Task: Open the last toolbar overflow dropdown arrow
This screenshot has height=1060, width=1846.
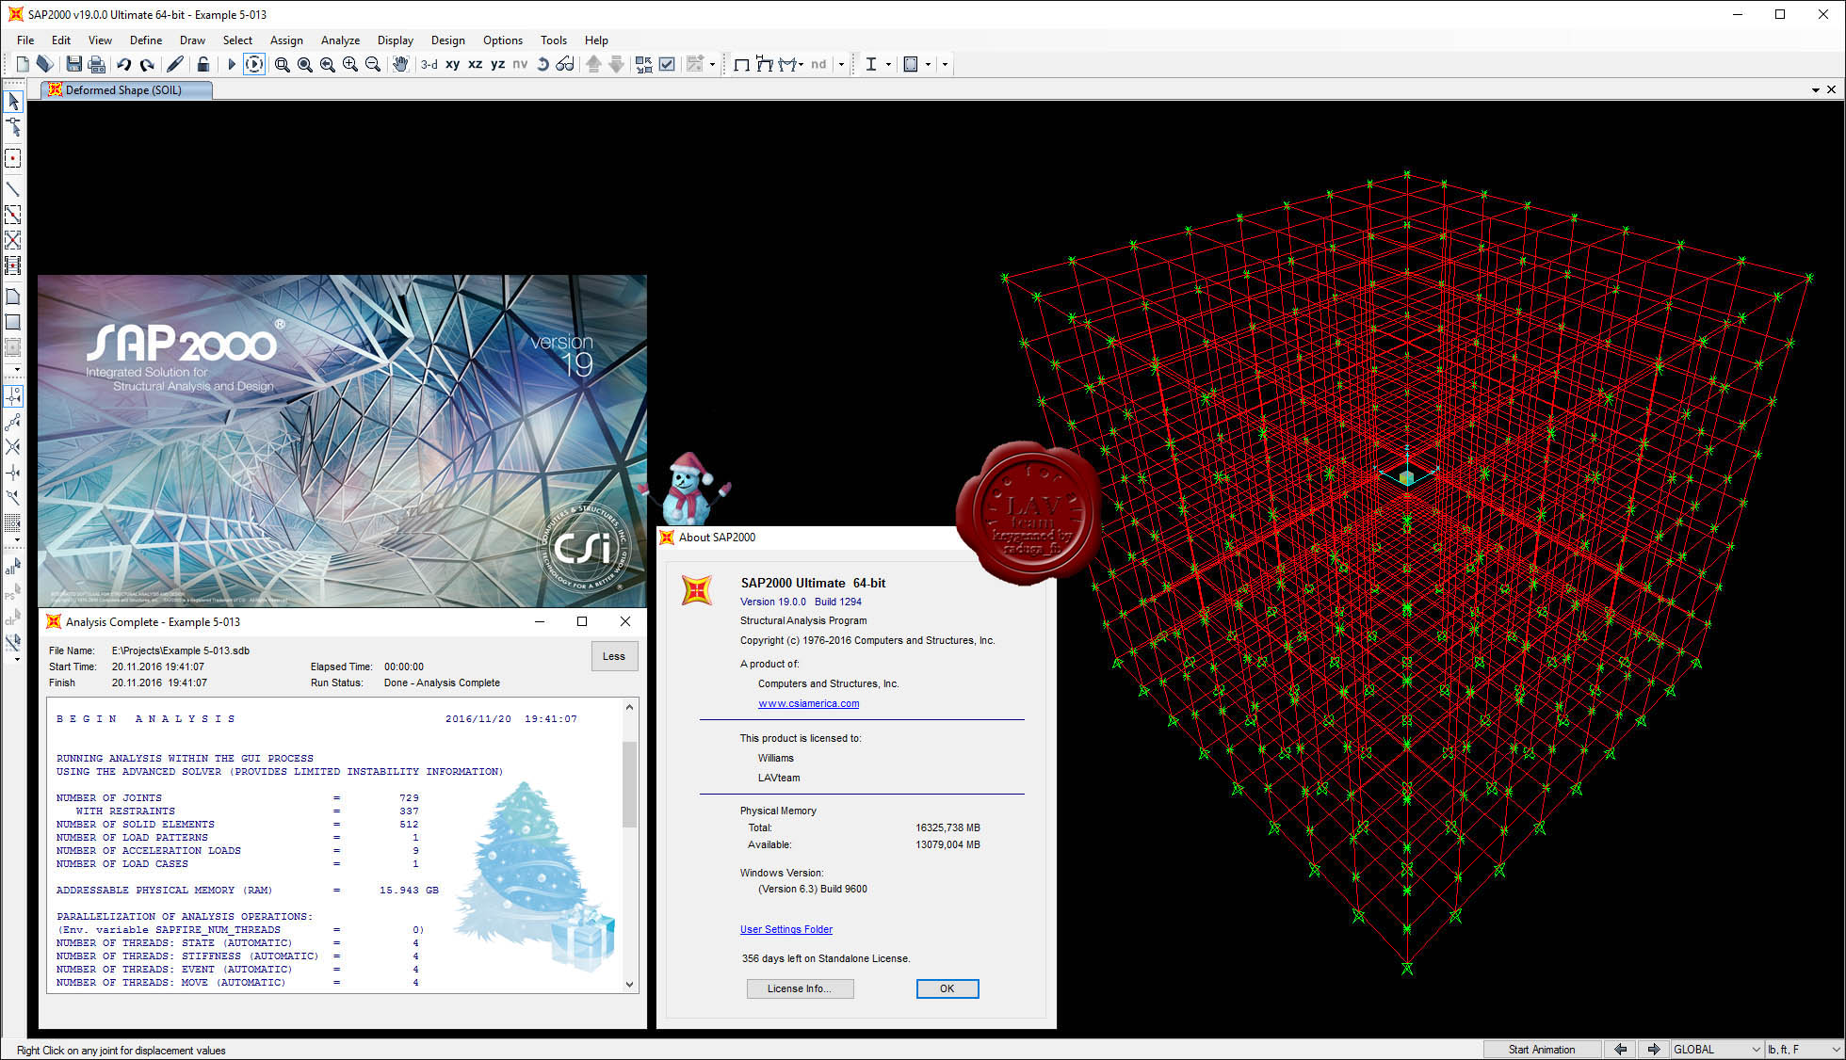Action: click(x=945, y=64)
